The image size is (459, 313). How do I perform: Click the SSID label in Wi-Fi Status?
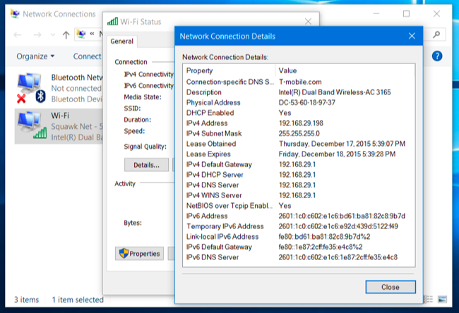132,109
